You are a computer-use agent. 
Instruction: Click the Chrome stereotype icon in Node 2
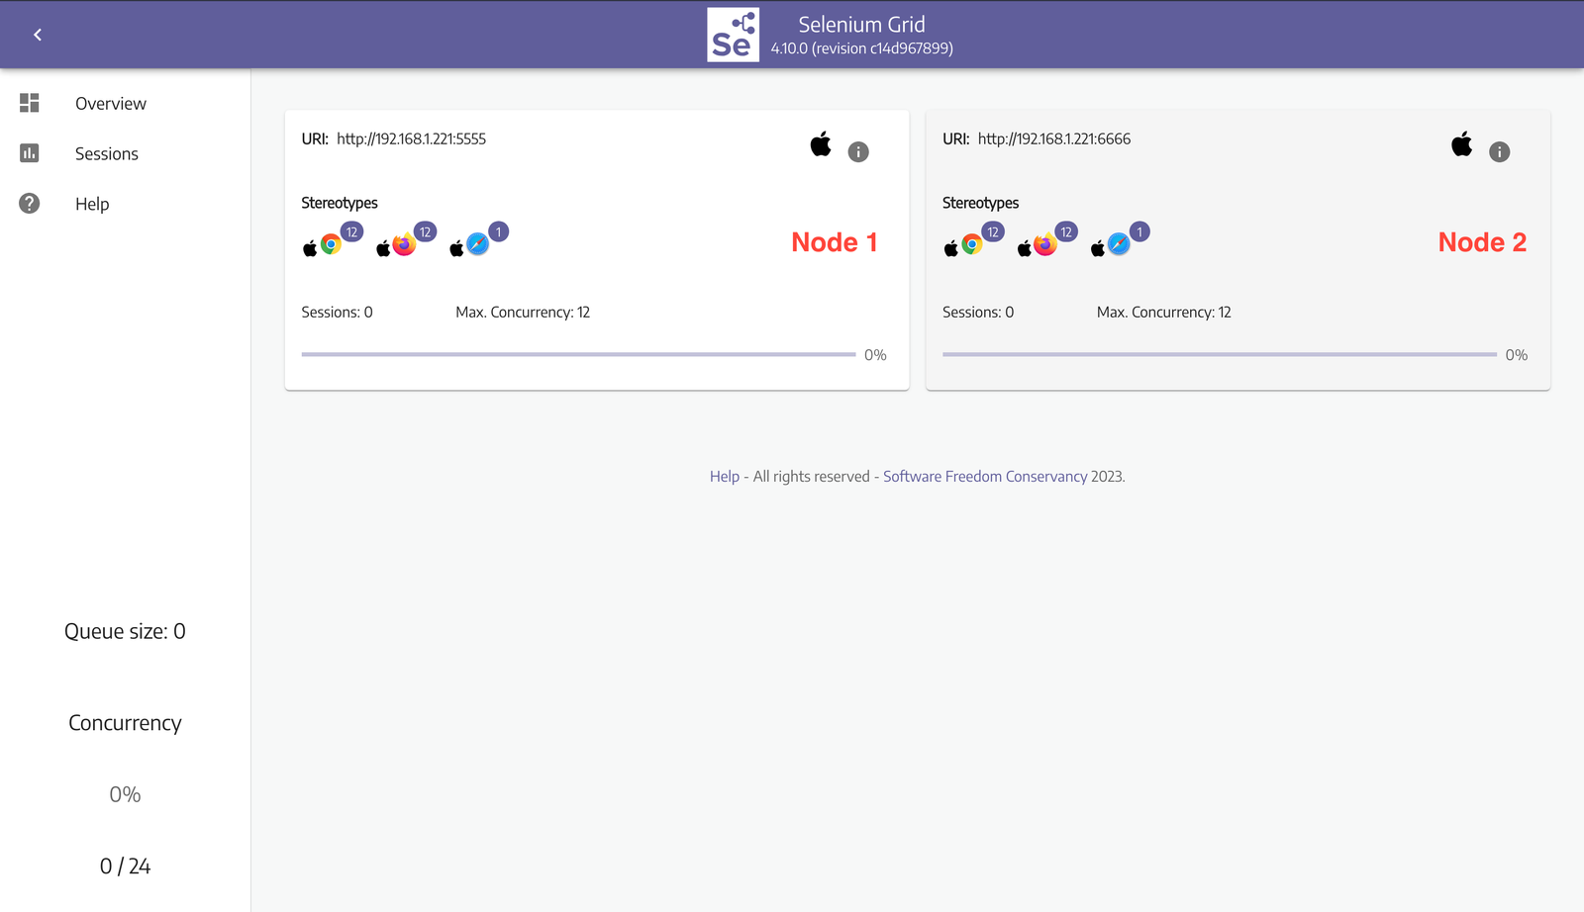pos(972,244)
